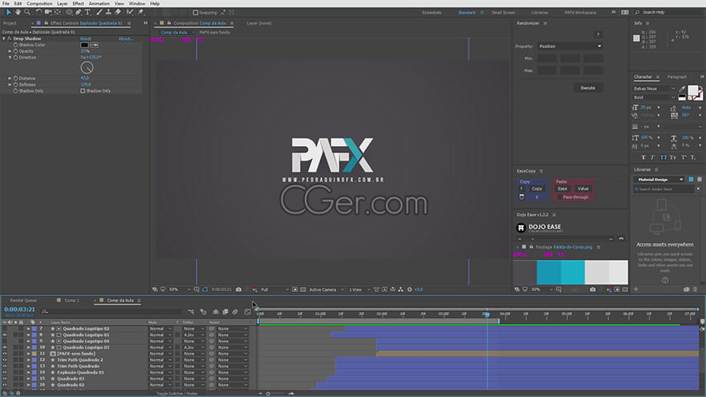Switch to the Paragraph panel tab
Screen dimensions: 706x397
677,77
